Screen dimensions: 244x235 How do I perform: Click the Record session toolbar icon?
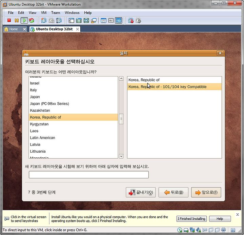coord(131,21)
